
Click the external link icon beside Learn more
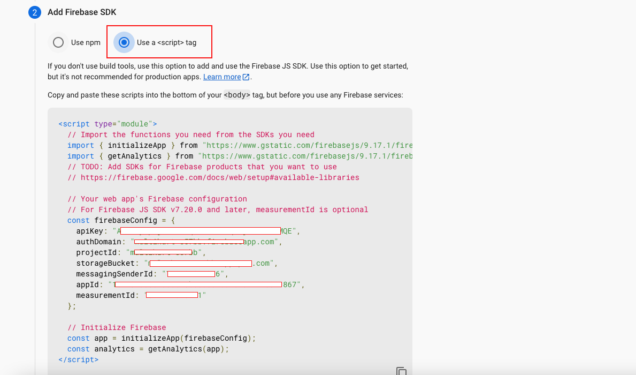click(x=246, y=77)
